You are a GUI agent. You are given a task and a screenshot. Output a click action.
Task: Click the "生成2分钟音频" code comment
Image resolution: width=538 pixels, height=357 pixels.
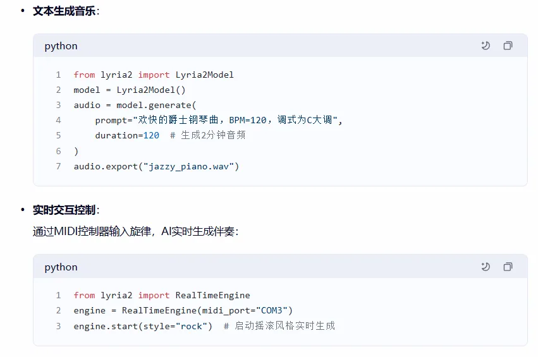point(213,135)
